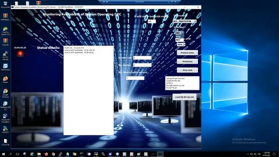279x157 pixels.
Task: Launch Google Chrome desktop shortcut
Action: [x=5, y=93]
